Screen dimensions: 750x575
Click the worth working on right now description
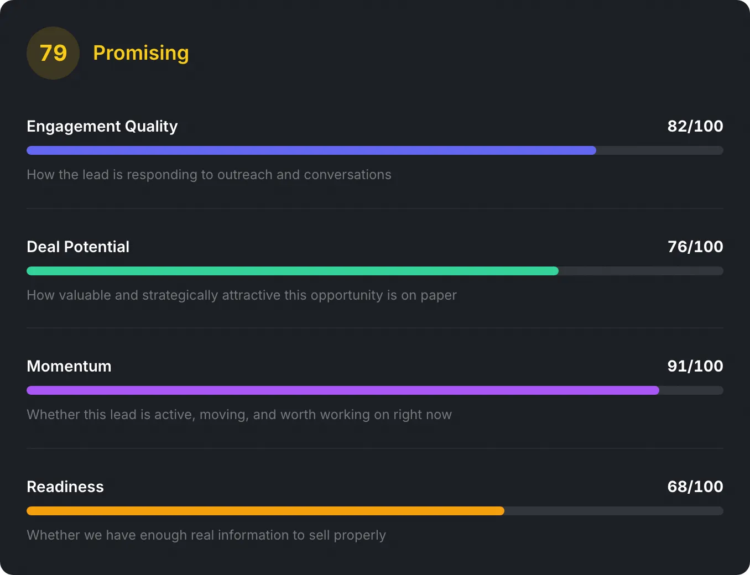click(x=239, y=415)
